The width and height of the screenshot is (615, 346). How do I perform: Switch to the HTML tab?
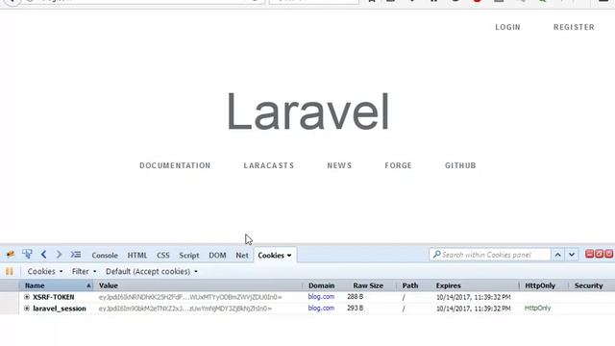(x=136, y=256)
